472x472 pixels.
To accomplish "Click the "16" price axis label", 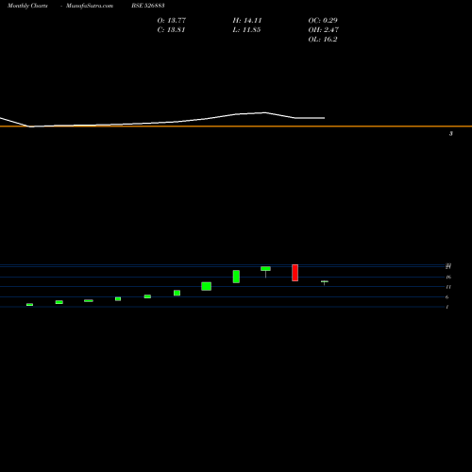I will 448,277.
